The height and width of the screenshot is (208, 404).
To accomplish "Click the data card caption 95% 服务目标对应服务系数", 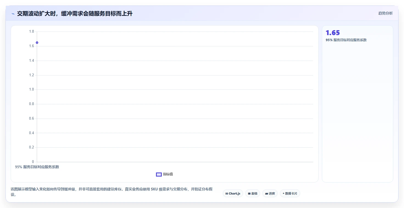I will point(346,40).
